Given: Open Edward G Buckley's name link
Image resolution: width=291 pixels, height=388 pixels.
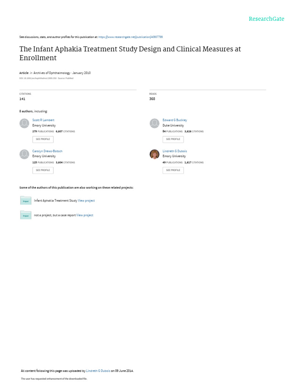Looking at the screenshot, I should 175,120.
